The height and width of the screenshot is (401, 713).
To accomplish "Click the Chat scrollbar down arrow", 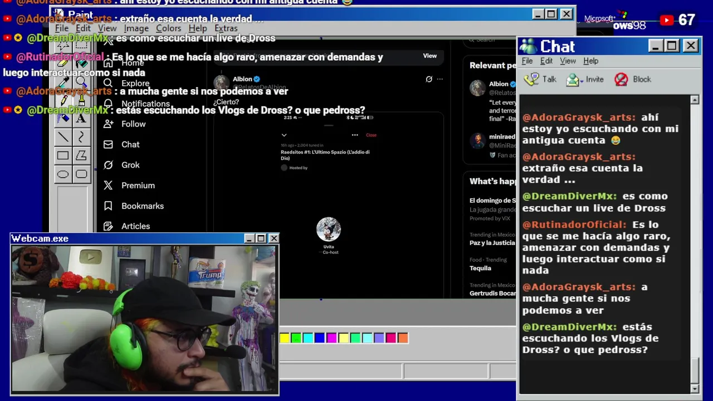I will coord(695,388).
